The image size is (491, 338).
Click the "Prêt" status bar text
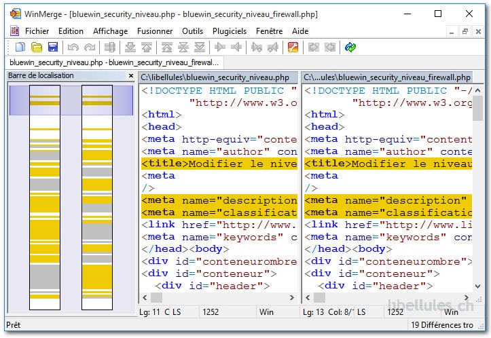pos(14,325)
